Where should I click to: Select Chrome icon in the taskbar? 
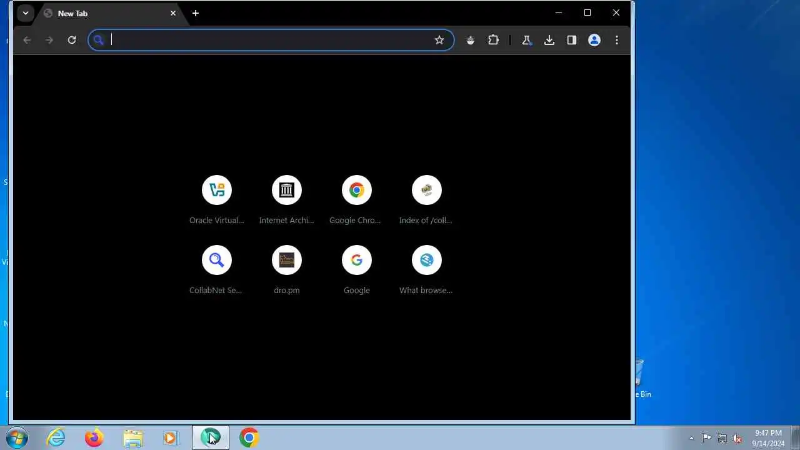tap(249, 437)
